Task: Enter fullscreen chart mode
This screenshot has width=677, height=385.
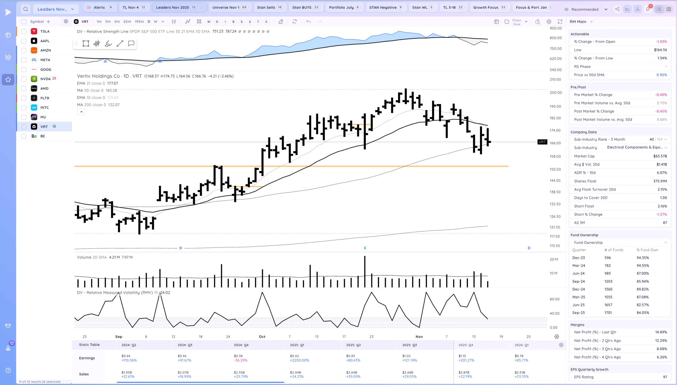Action: [x=560, y=22]
